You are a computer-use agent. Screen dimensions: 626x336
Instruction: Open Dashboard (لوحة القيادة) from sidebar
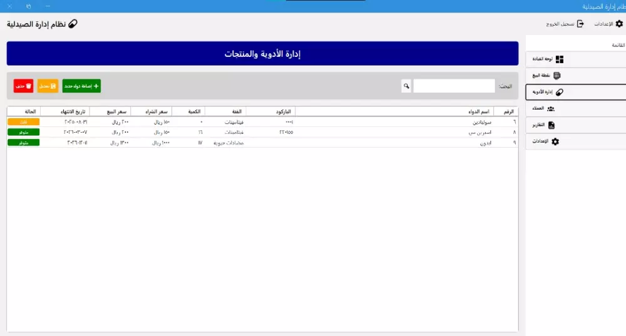pos(576,59)
